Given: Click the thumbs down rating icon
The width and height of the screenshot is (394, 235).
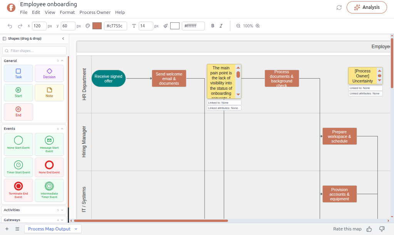Looking at the screenshot, I should pos(382,229).
